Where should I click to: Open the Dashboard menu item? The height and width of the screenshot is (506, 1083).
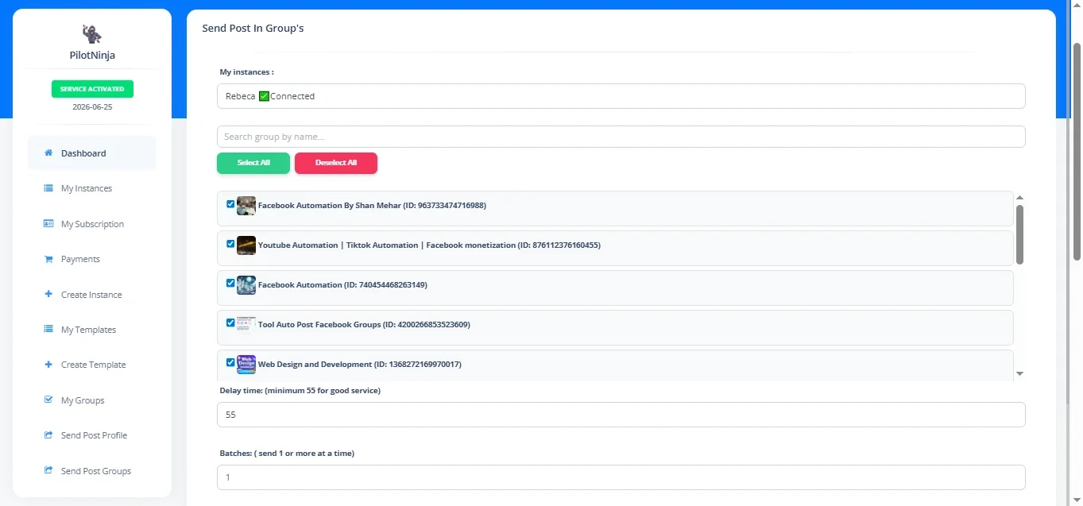click(92, 153)
